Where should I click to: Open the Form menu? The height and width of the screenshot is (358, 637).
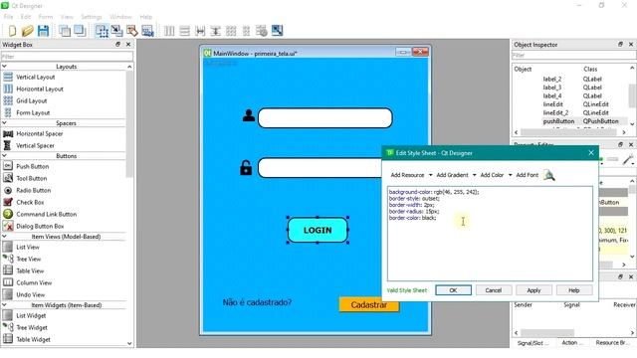coord(46,17)
